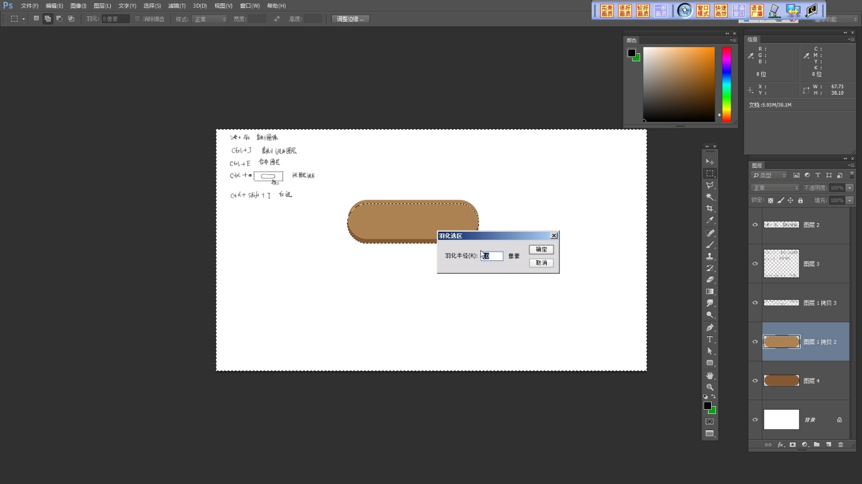Select the Path Selection tool
This screenshot has width=862, height=484.
tap(710, 351)
